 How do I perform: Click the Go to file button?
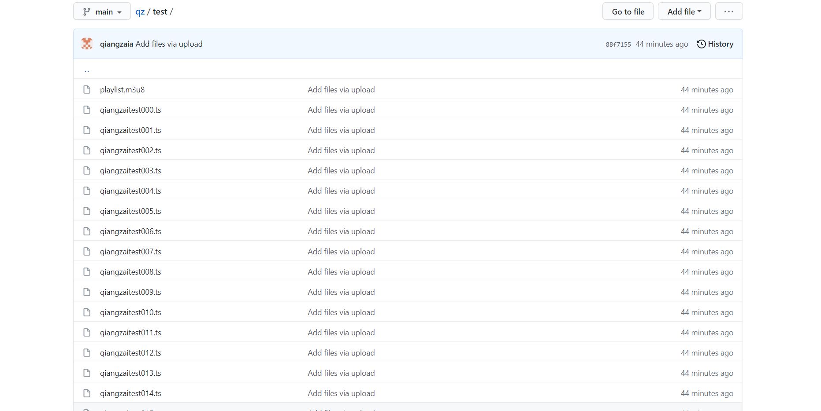coord(628,12)
